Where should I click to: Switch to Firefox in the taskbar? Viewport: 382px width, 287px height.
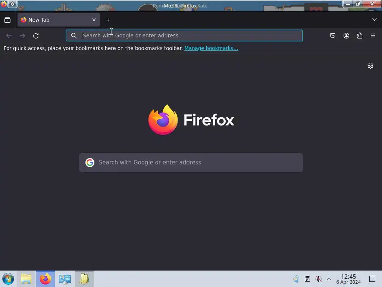click(x=45, y=279)
